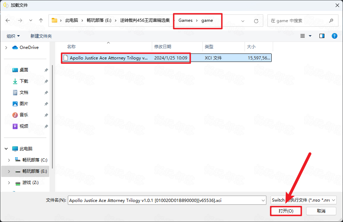Click the XCI 文件 type cell
Image resolution: width=343 pixels, height=222 pixels.
coord(213,58)
